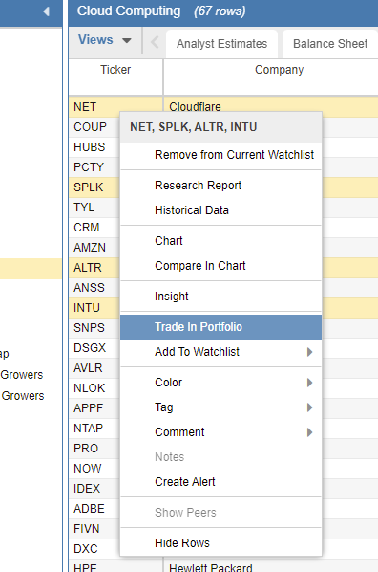Select the HUBS ticker cell

(x=94, y=147)
